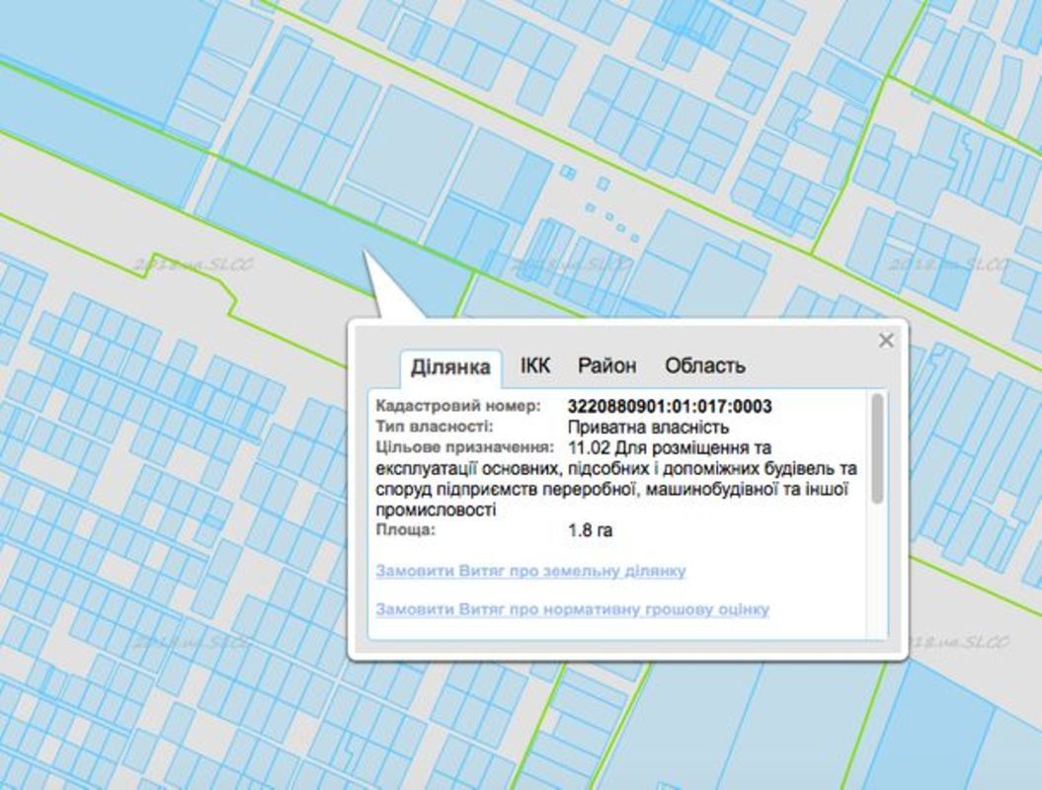Click cadastral number 3220880901:01:017:0003
The image size is (1042, 790).
coord(670,406)
